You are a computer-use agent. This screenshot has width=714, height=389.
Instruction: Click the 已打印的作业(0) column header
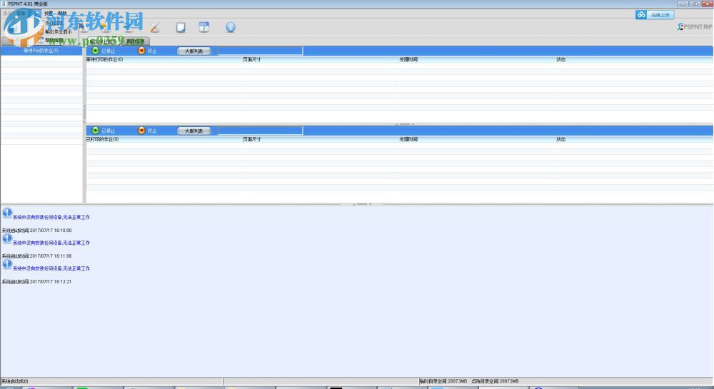point(102,139)
